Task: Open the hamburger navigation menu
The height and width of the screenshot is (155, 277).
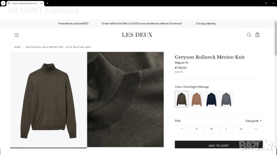Action: point(17,35)
